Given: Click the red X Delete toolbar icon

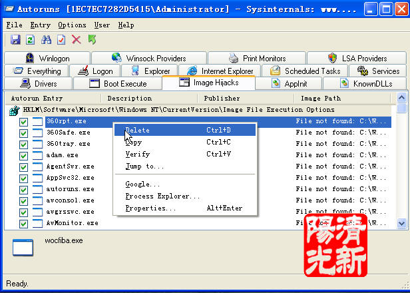Looking at the screenshot, I should coord(77,40).
